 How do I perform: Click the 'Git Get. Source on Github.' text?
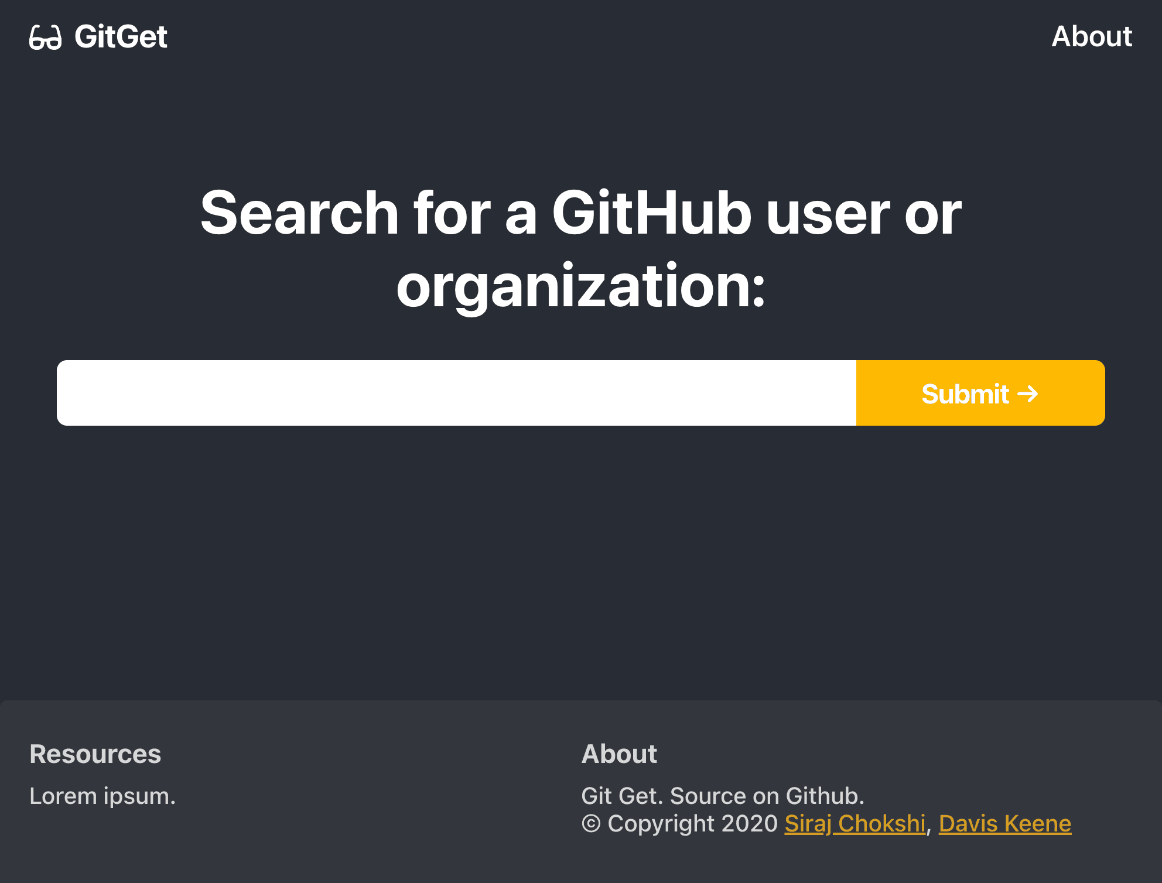pos(723,796)
